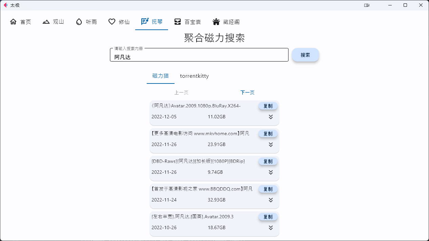Switch to the torrentkitty tab
This screenshot has width=429, height=241.
click(194, 76)
